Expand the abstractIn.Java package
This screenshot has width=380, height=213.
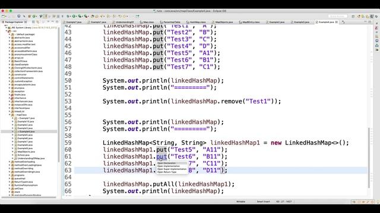(9, 38)
